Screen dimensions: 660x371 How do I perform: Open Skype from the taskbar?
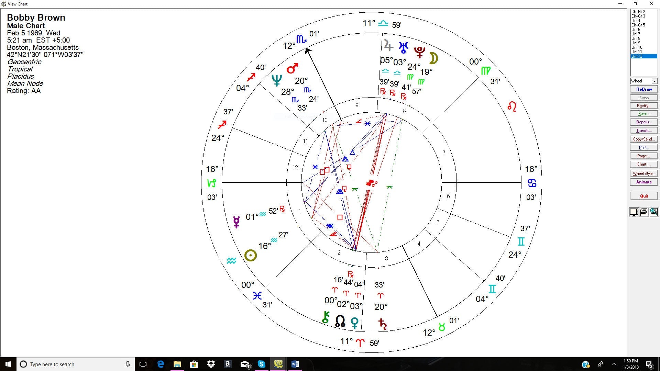[x=262, y=364]
